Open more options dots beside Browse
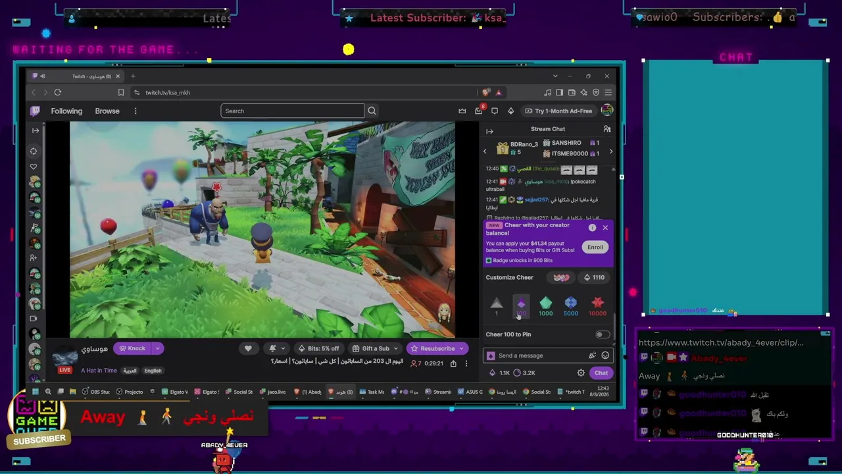The image size is (842, 474). point(136,111)
